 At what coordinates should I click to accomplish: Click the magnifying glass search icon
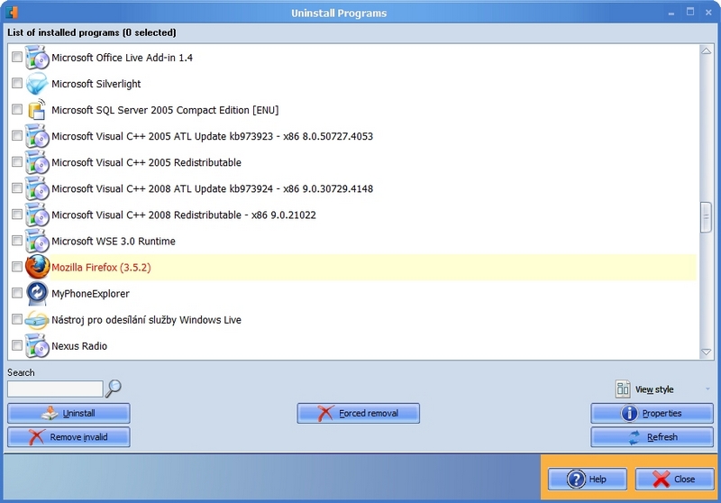pyautogui.click(x=114, y=389)
